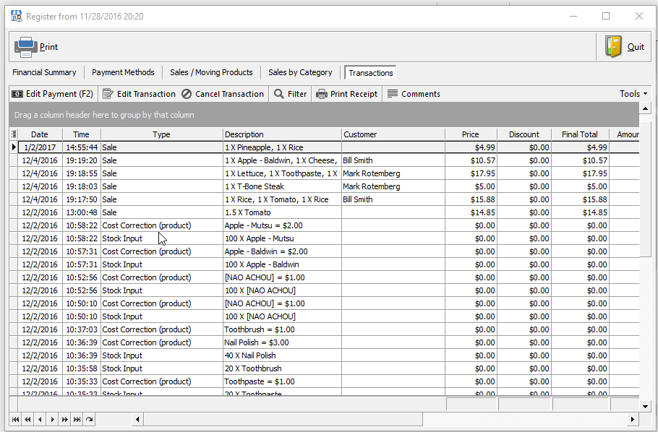658x432 pixels.
Task: Select the 1 X Lettuce, 1 X Toothpaste sale
Action: point(324,173)
